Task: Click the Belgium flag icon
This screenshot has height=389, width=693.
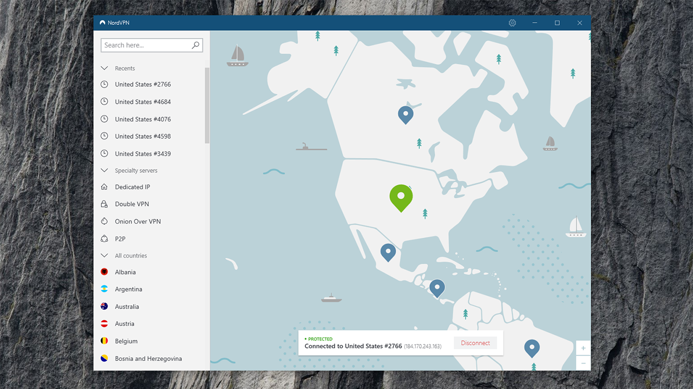Action: [x=104, y=341]
